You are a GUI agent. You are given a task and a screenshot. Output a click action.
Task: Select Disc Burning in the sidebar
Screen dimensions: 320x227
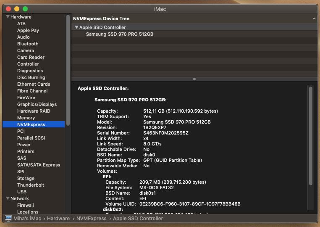[31, 77]
